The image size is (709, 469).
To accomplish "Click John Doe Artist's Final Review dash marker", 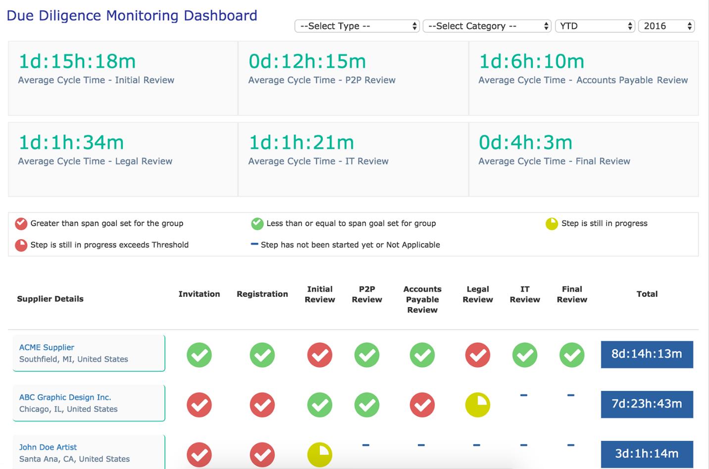I will pos(571,445).
